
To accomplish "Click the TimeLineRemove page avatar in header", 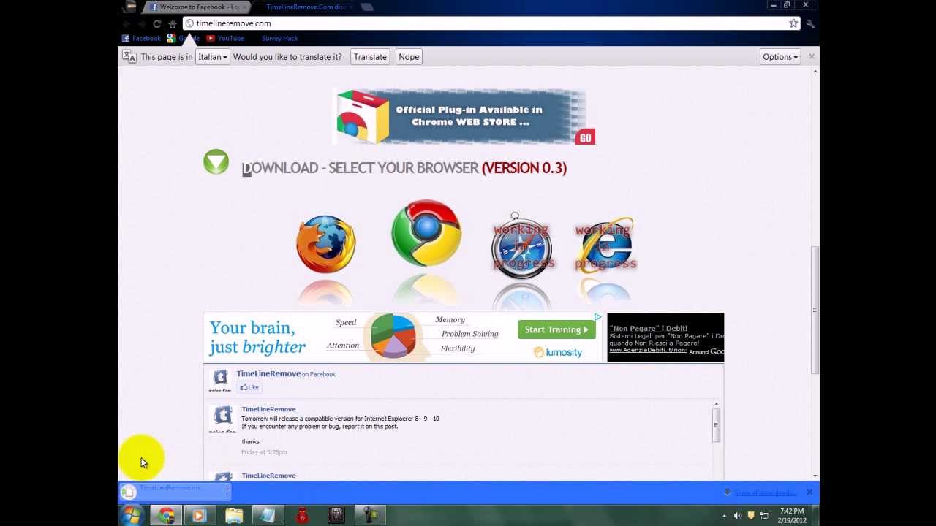I will click(x=221, y=379).
